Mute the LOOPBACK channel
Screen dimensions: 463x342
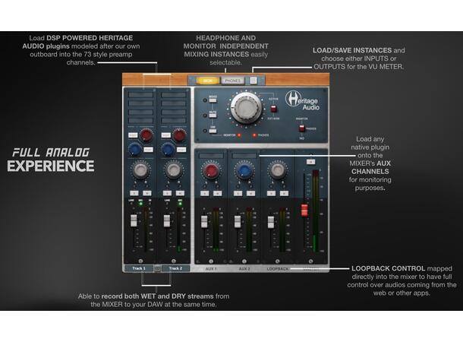click(x=284, y=193)
